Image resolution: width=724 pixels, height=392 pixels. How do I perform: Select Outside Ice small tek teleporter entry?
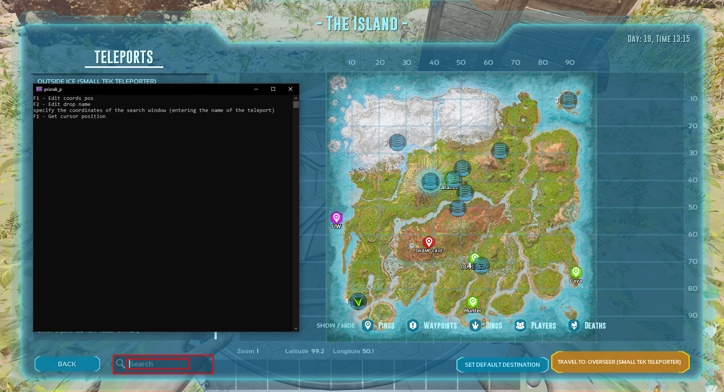[97, 81]
